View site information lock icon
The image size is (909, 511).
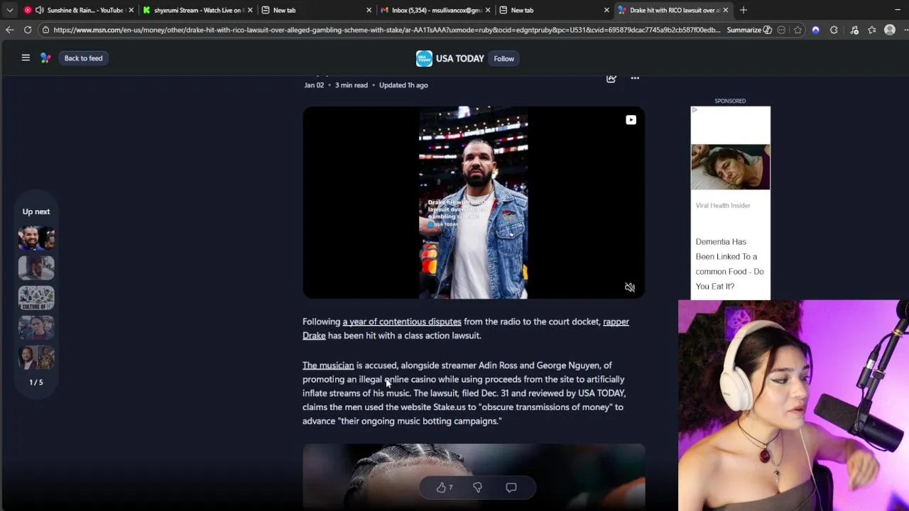click(45, 30)
